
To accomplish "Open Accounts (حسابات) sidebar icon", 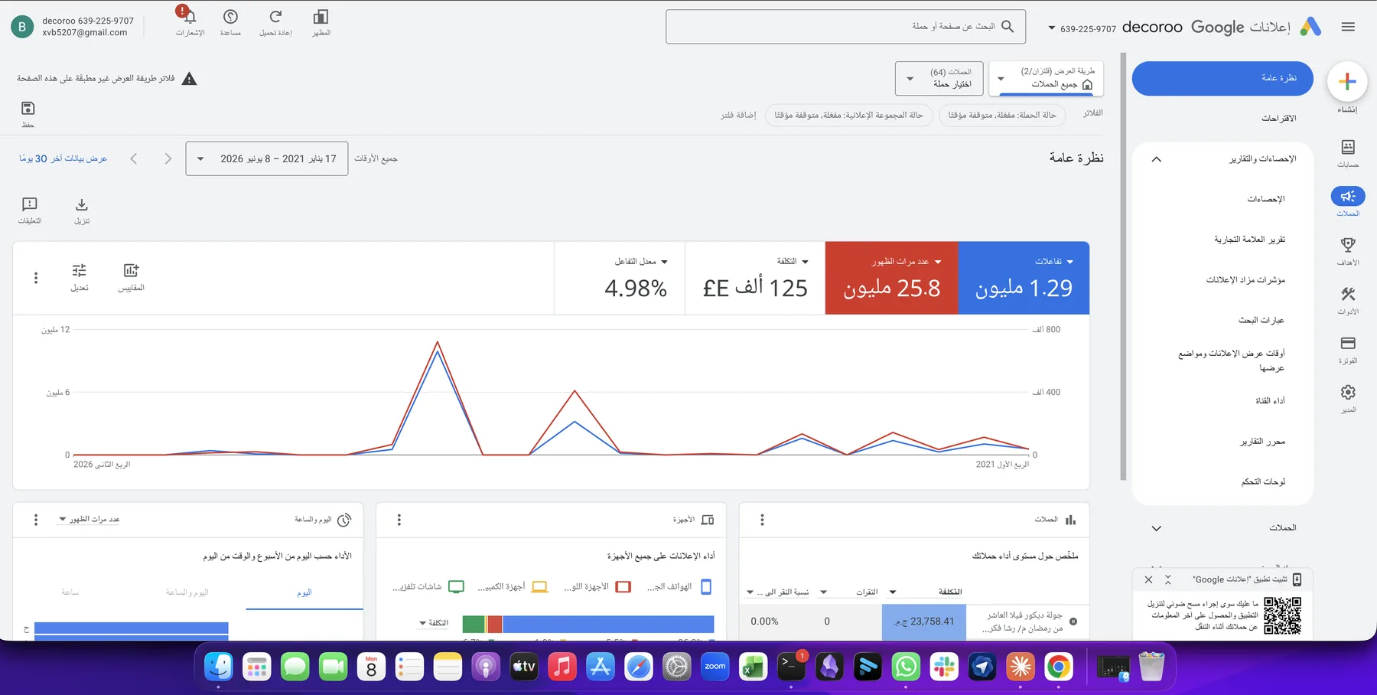I will click(x=1348, y=147).
